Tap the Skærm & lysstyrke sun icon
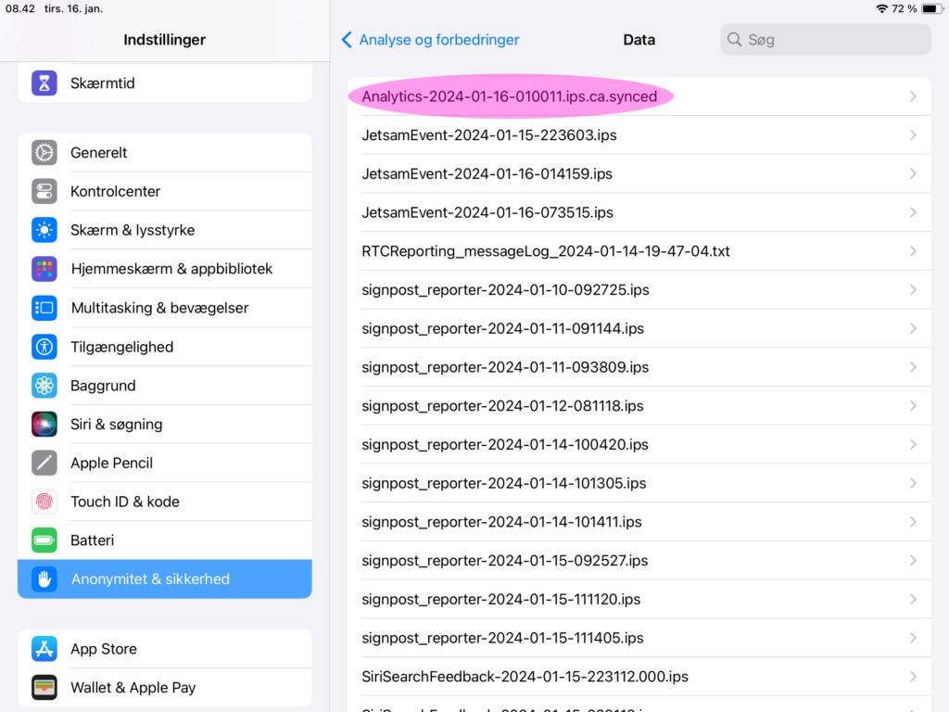Viewport: 949px width, 712px height. click(44, 230)
